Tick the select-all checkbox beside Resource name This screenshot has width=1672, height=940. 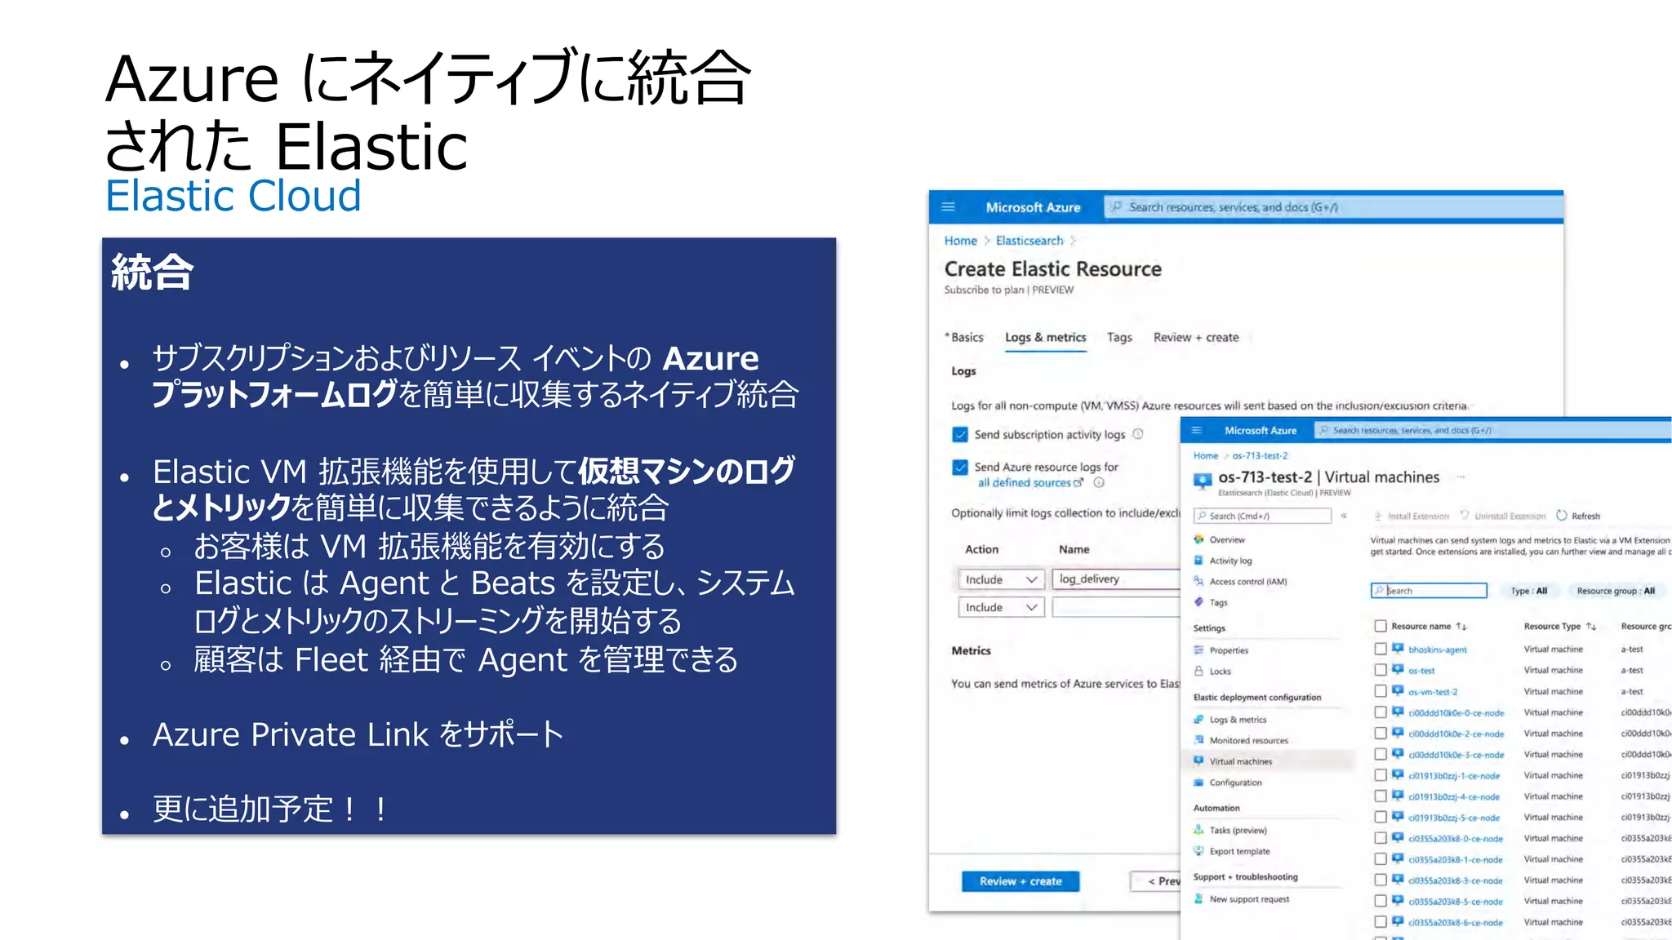point(1381,626)
